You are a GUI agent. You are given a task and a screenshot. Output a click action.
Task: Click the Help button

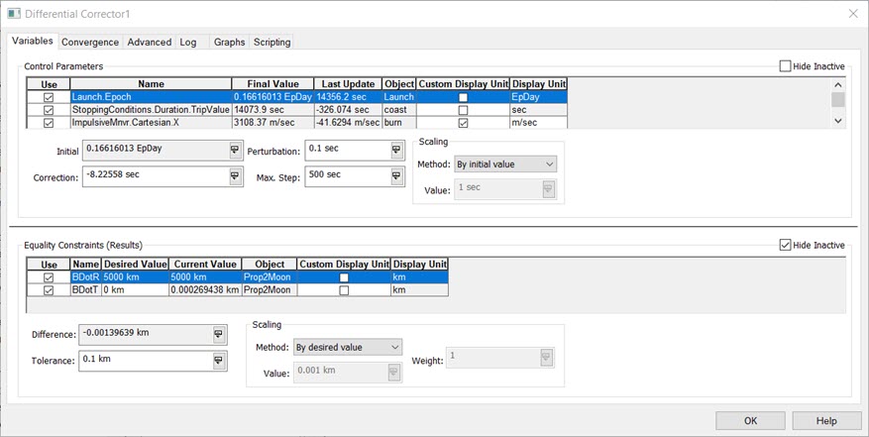click(826, 420)
